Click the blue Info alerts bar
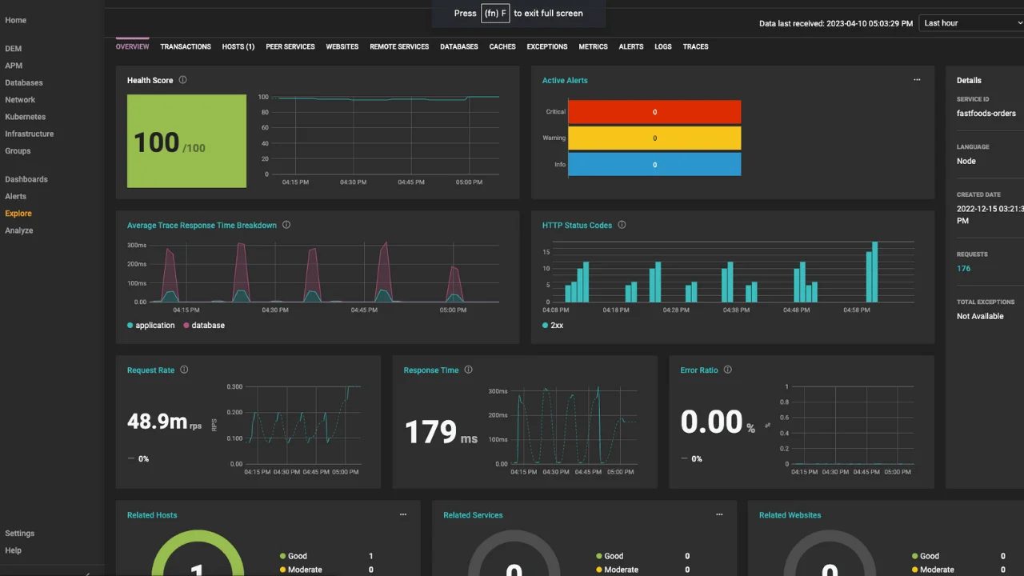The height and width of the screenshot is (576, 1024). click(x=654, y=164)
